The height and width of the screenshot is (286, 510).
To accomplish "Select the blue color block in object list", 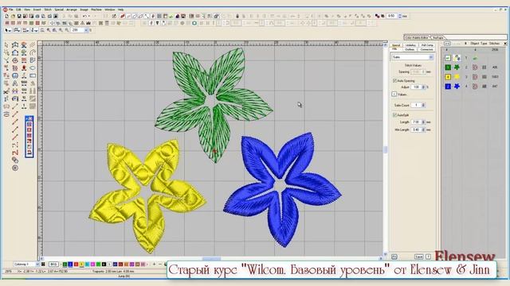I will tap(448, 87).
